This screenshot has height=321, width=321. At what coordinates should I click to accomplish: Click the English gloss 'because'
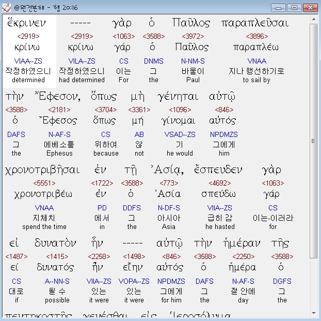point(106,153)
